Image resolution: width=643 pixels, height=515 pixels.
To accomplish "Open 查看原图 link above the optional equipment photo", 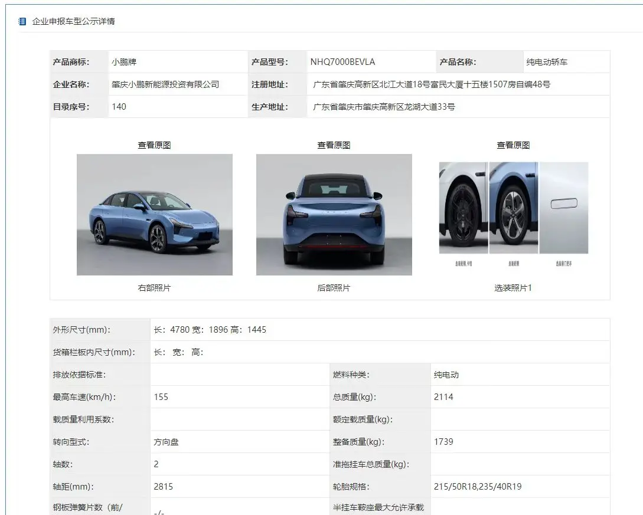I will [x=513, y=145].
